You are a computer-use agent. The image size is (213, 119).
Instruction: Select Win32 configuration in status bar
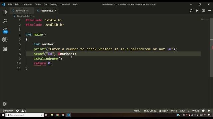195,111
